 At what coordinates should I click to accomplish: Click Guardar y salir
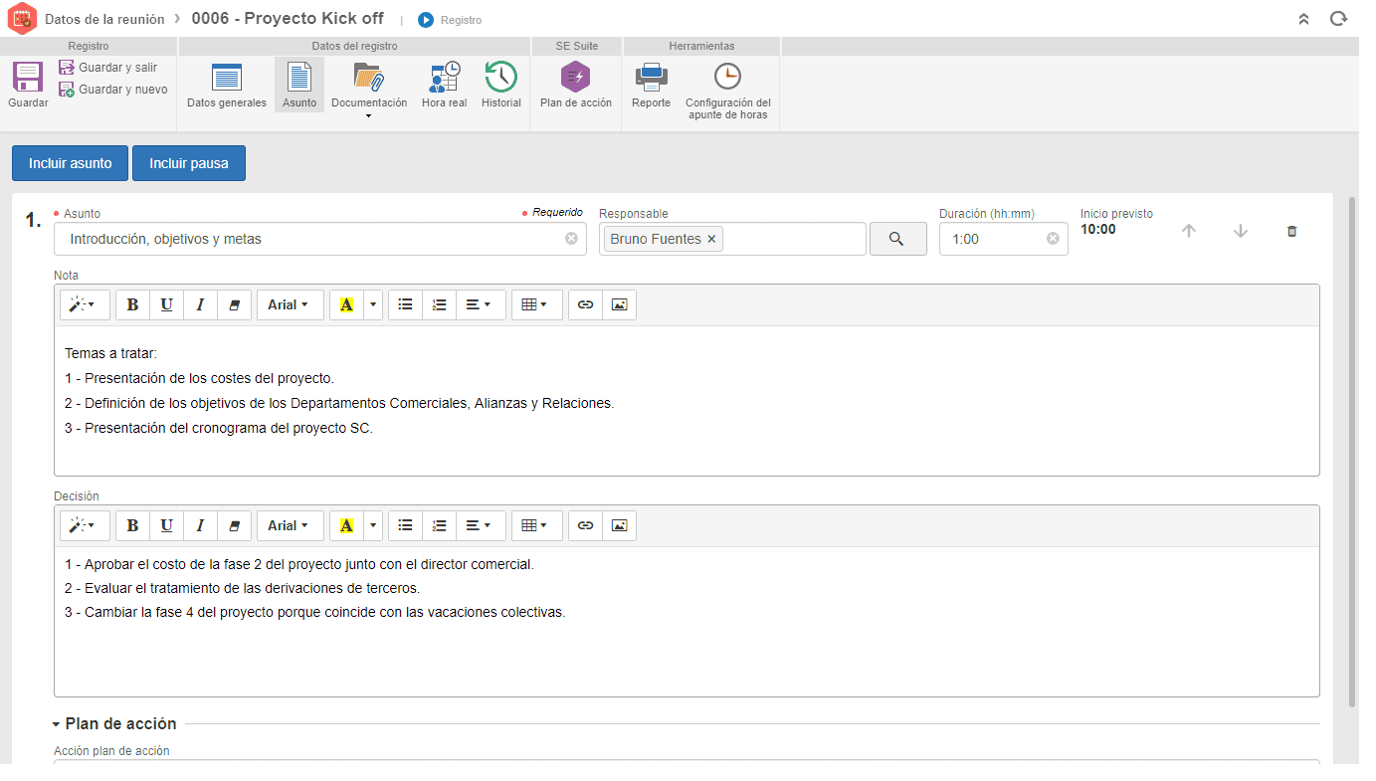(107, 68)
